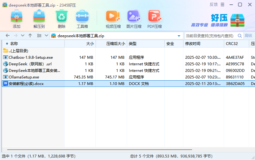255x160 pixels.
Task: Select Chatbox-1.9.8-Setup.exe file
Action: coord(129,57)
